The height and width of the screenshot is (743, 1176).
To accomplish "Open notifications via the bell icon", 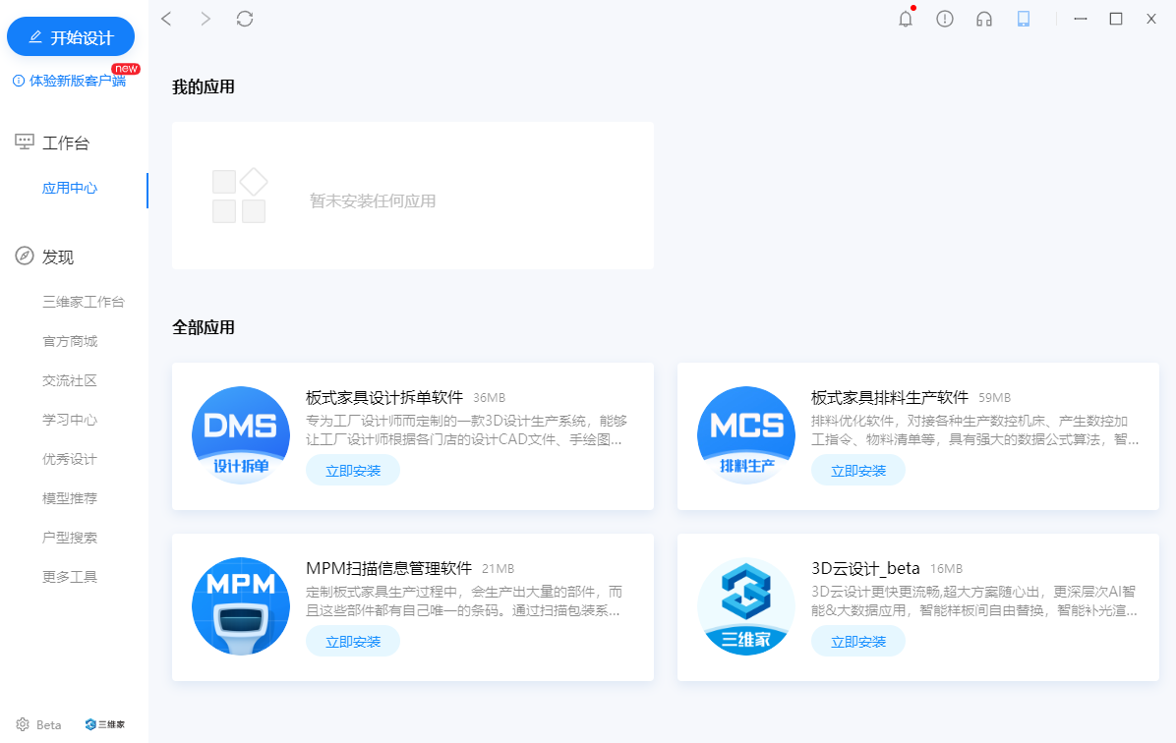I will tap(906, 19).
